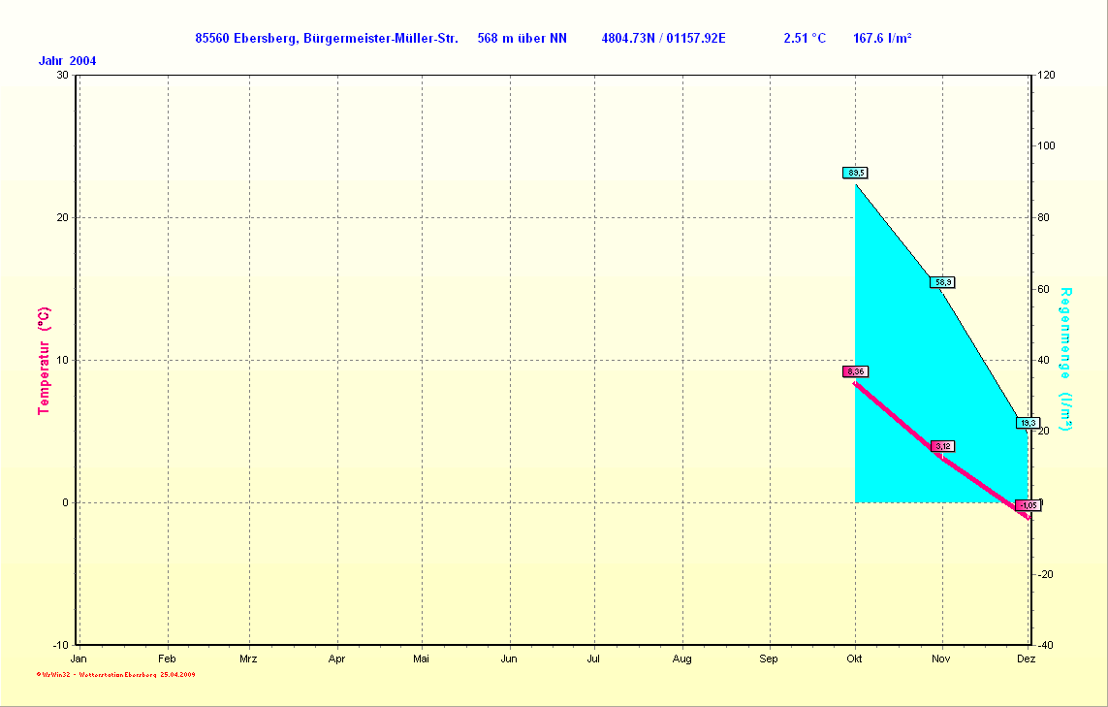This screenshot has height=707, width=1108.
Task: Click the Dez month axis label
Action: click(x=1027, y=659)
